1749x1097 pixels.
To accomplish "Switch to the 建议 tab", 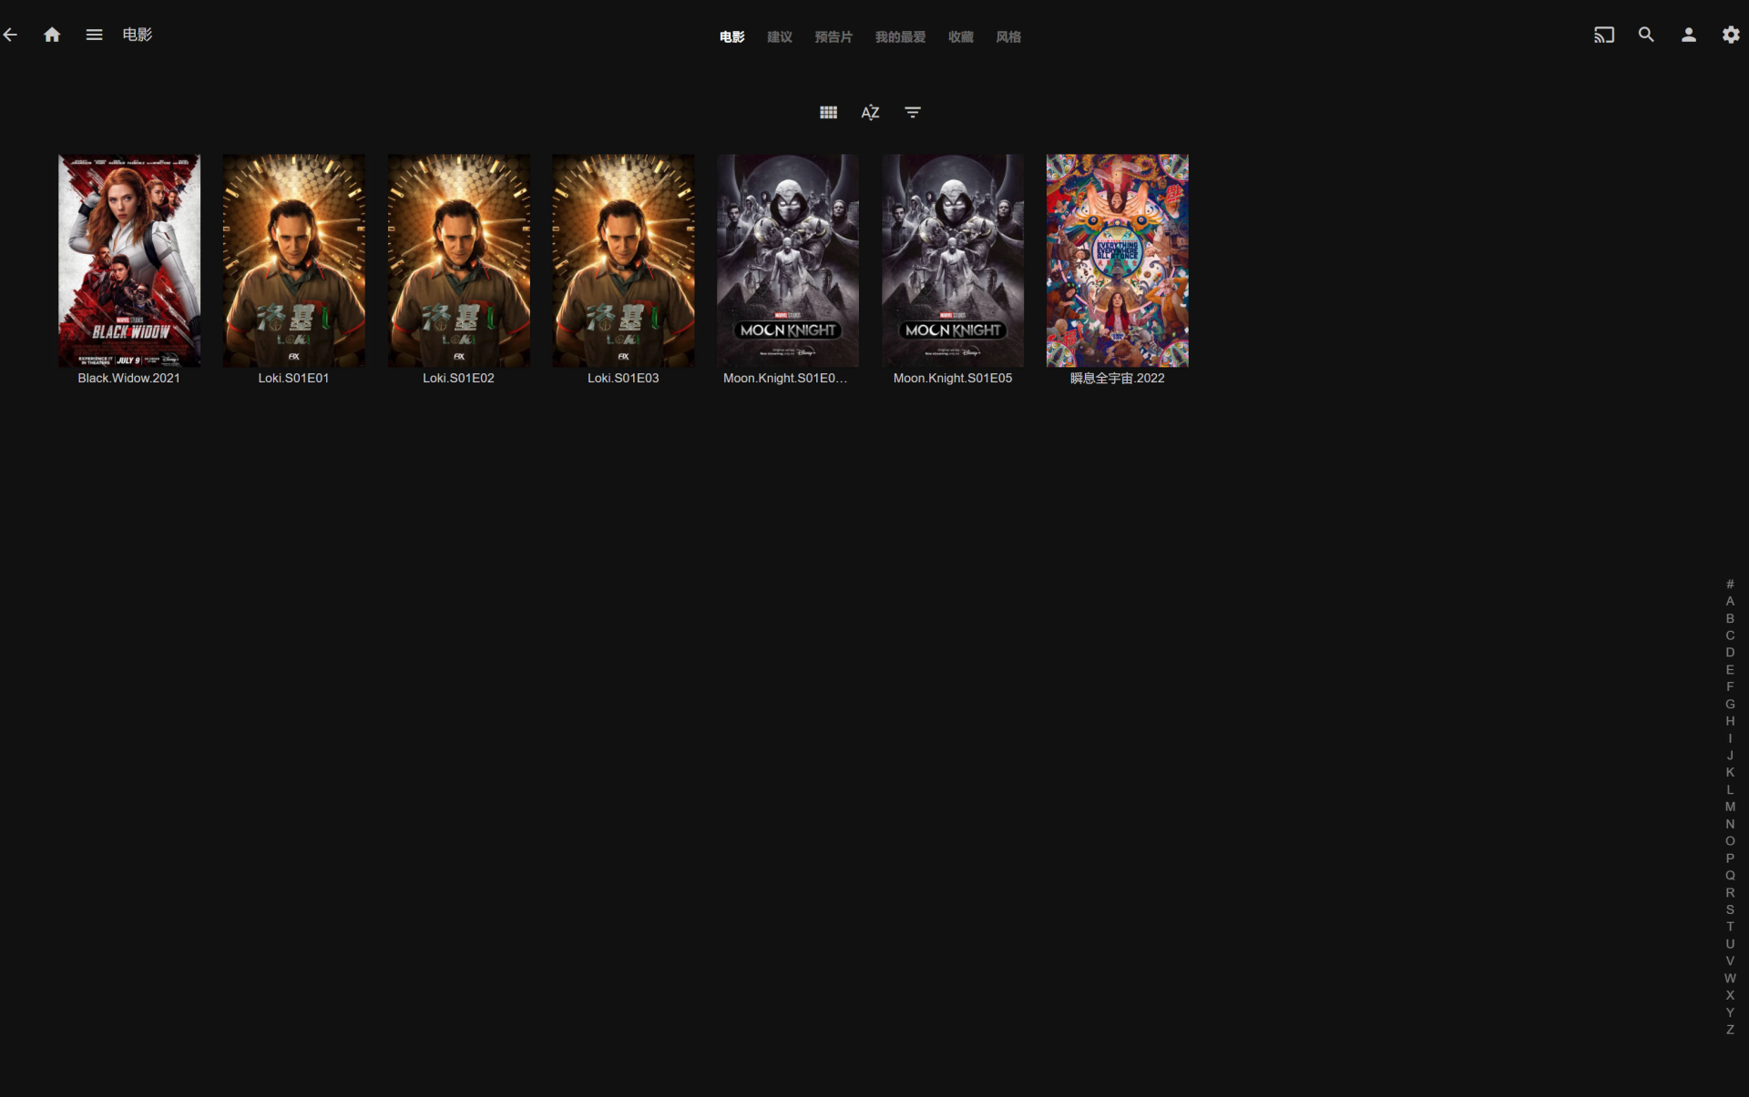I will point(779,37).
